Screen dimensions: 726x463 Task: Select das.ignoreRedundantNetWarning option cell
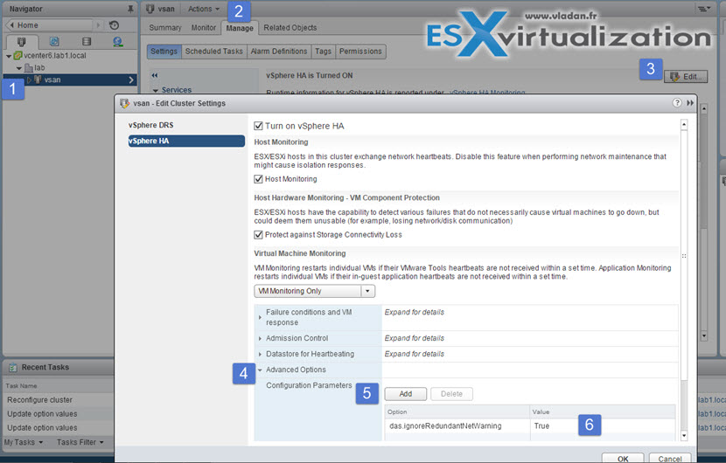457,426
